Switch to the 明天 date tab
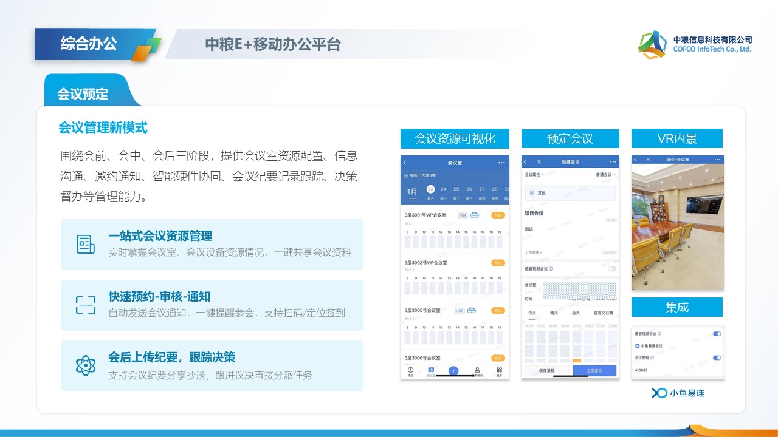This screenshot has width=778, height=437. pos(554,313)
